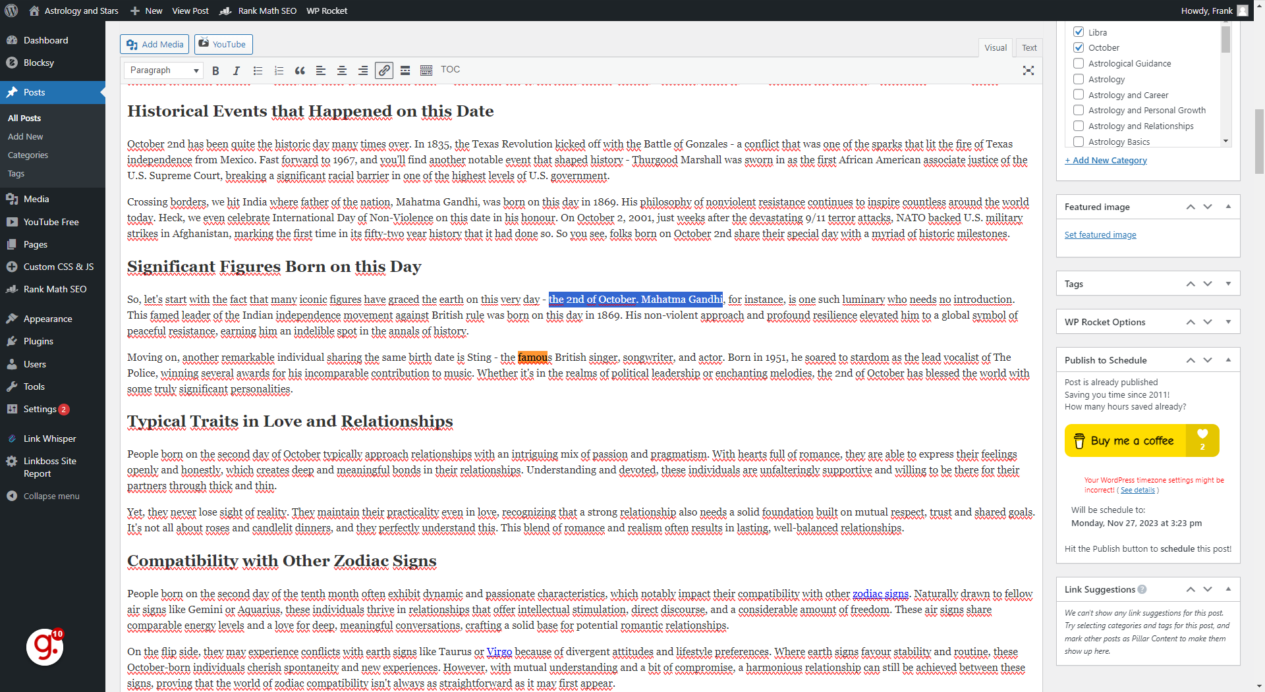Viewport: 1265px width, 692px height.
Task: Open Categories under Posts
Action: [x=28, y=155]
